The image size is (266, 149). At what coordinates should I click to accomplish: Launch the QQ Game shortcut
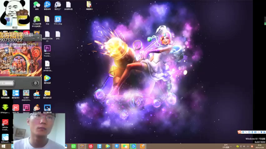(x=37, y=94)
